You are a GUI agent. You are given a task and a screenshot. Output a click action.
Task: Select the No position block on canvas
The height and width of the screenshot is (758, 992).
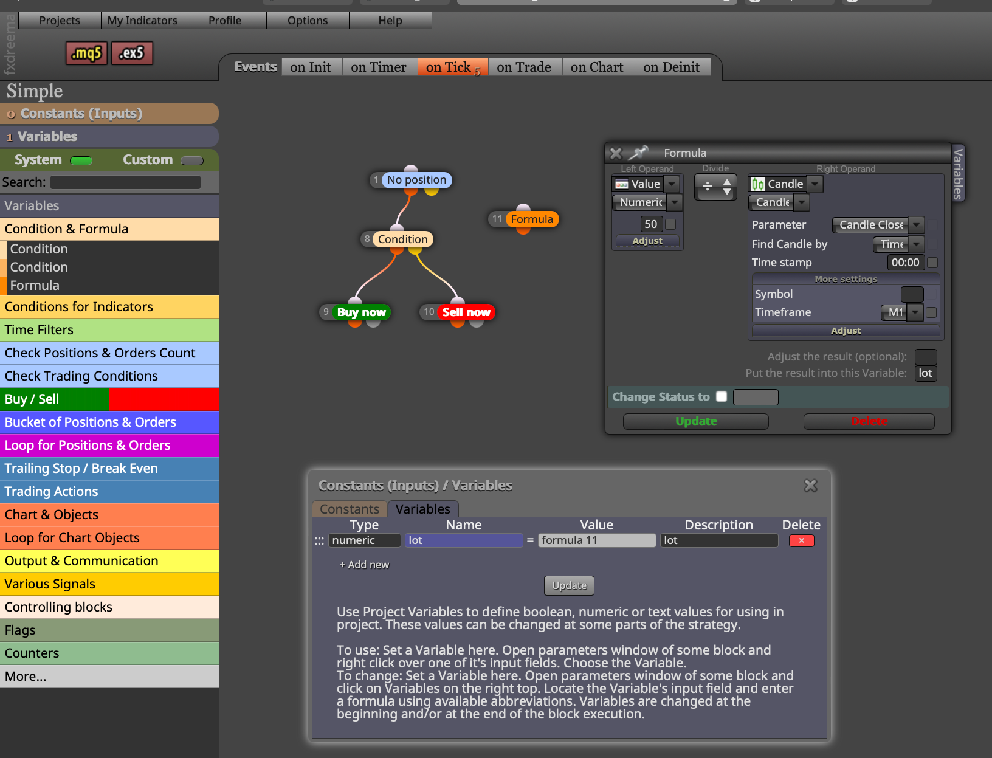tap(416, 180)
